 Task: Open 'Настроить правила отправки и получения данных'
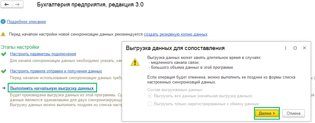(56, 71)
